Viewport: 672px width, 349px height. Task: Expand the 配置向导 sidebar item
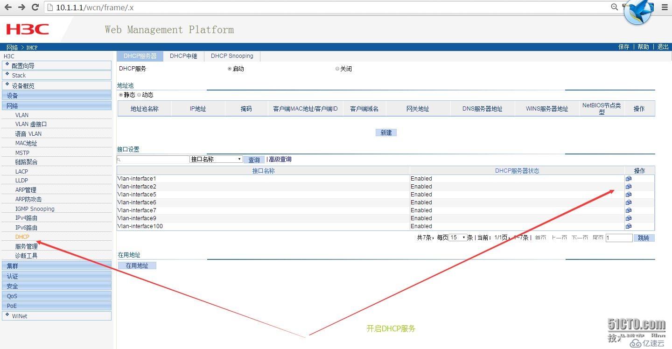pyautogui.click(x=56, y=65)
